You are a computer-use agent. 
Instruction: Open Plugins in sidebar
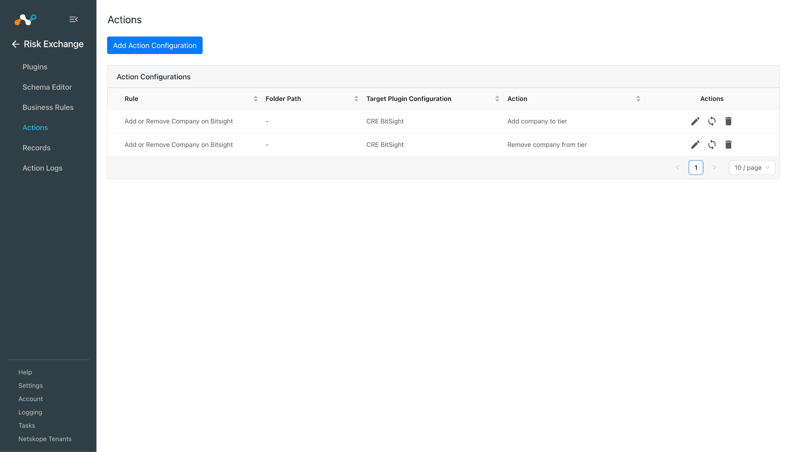35,67
